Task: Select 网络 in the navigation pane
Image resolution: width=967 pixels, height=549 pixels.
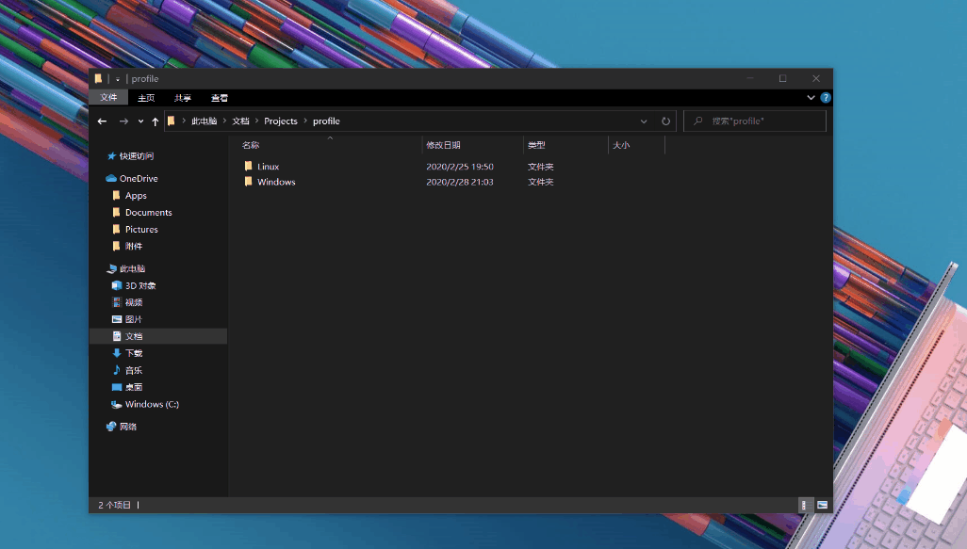Action: [x=127, y=427]
